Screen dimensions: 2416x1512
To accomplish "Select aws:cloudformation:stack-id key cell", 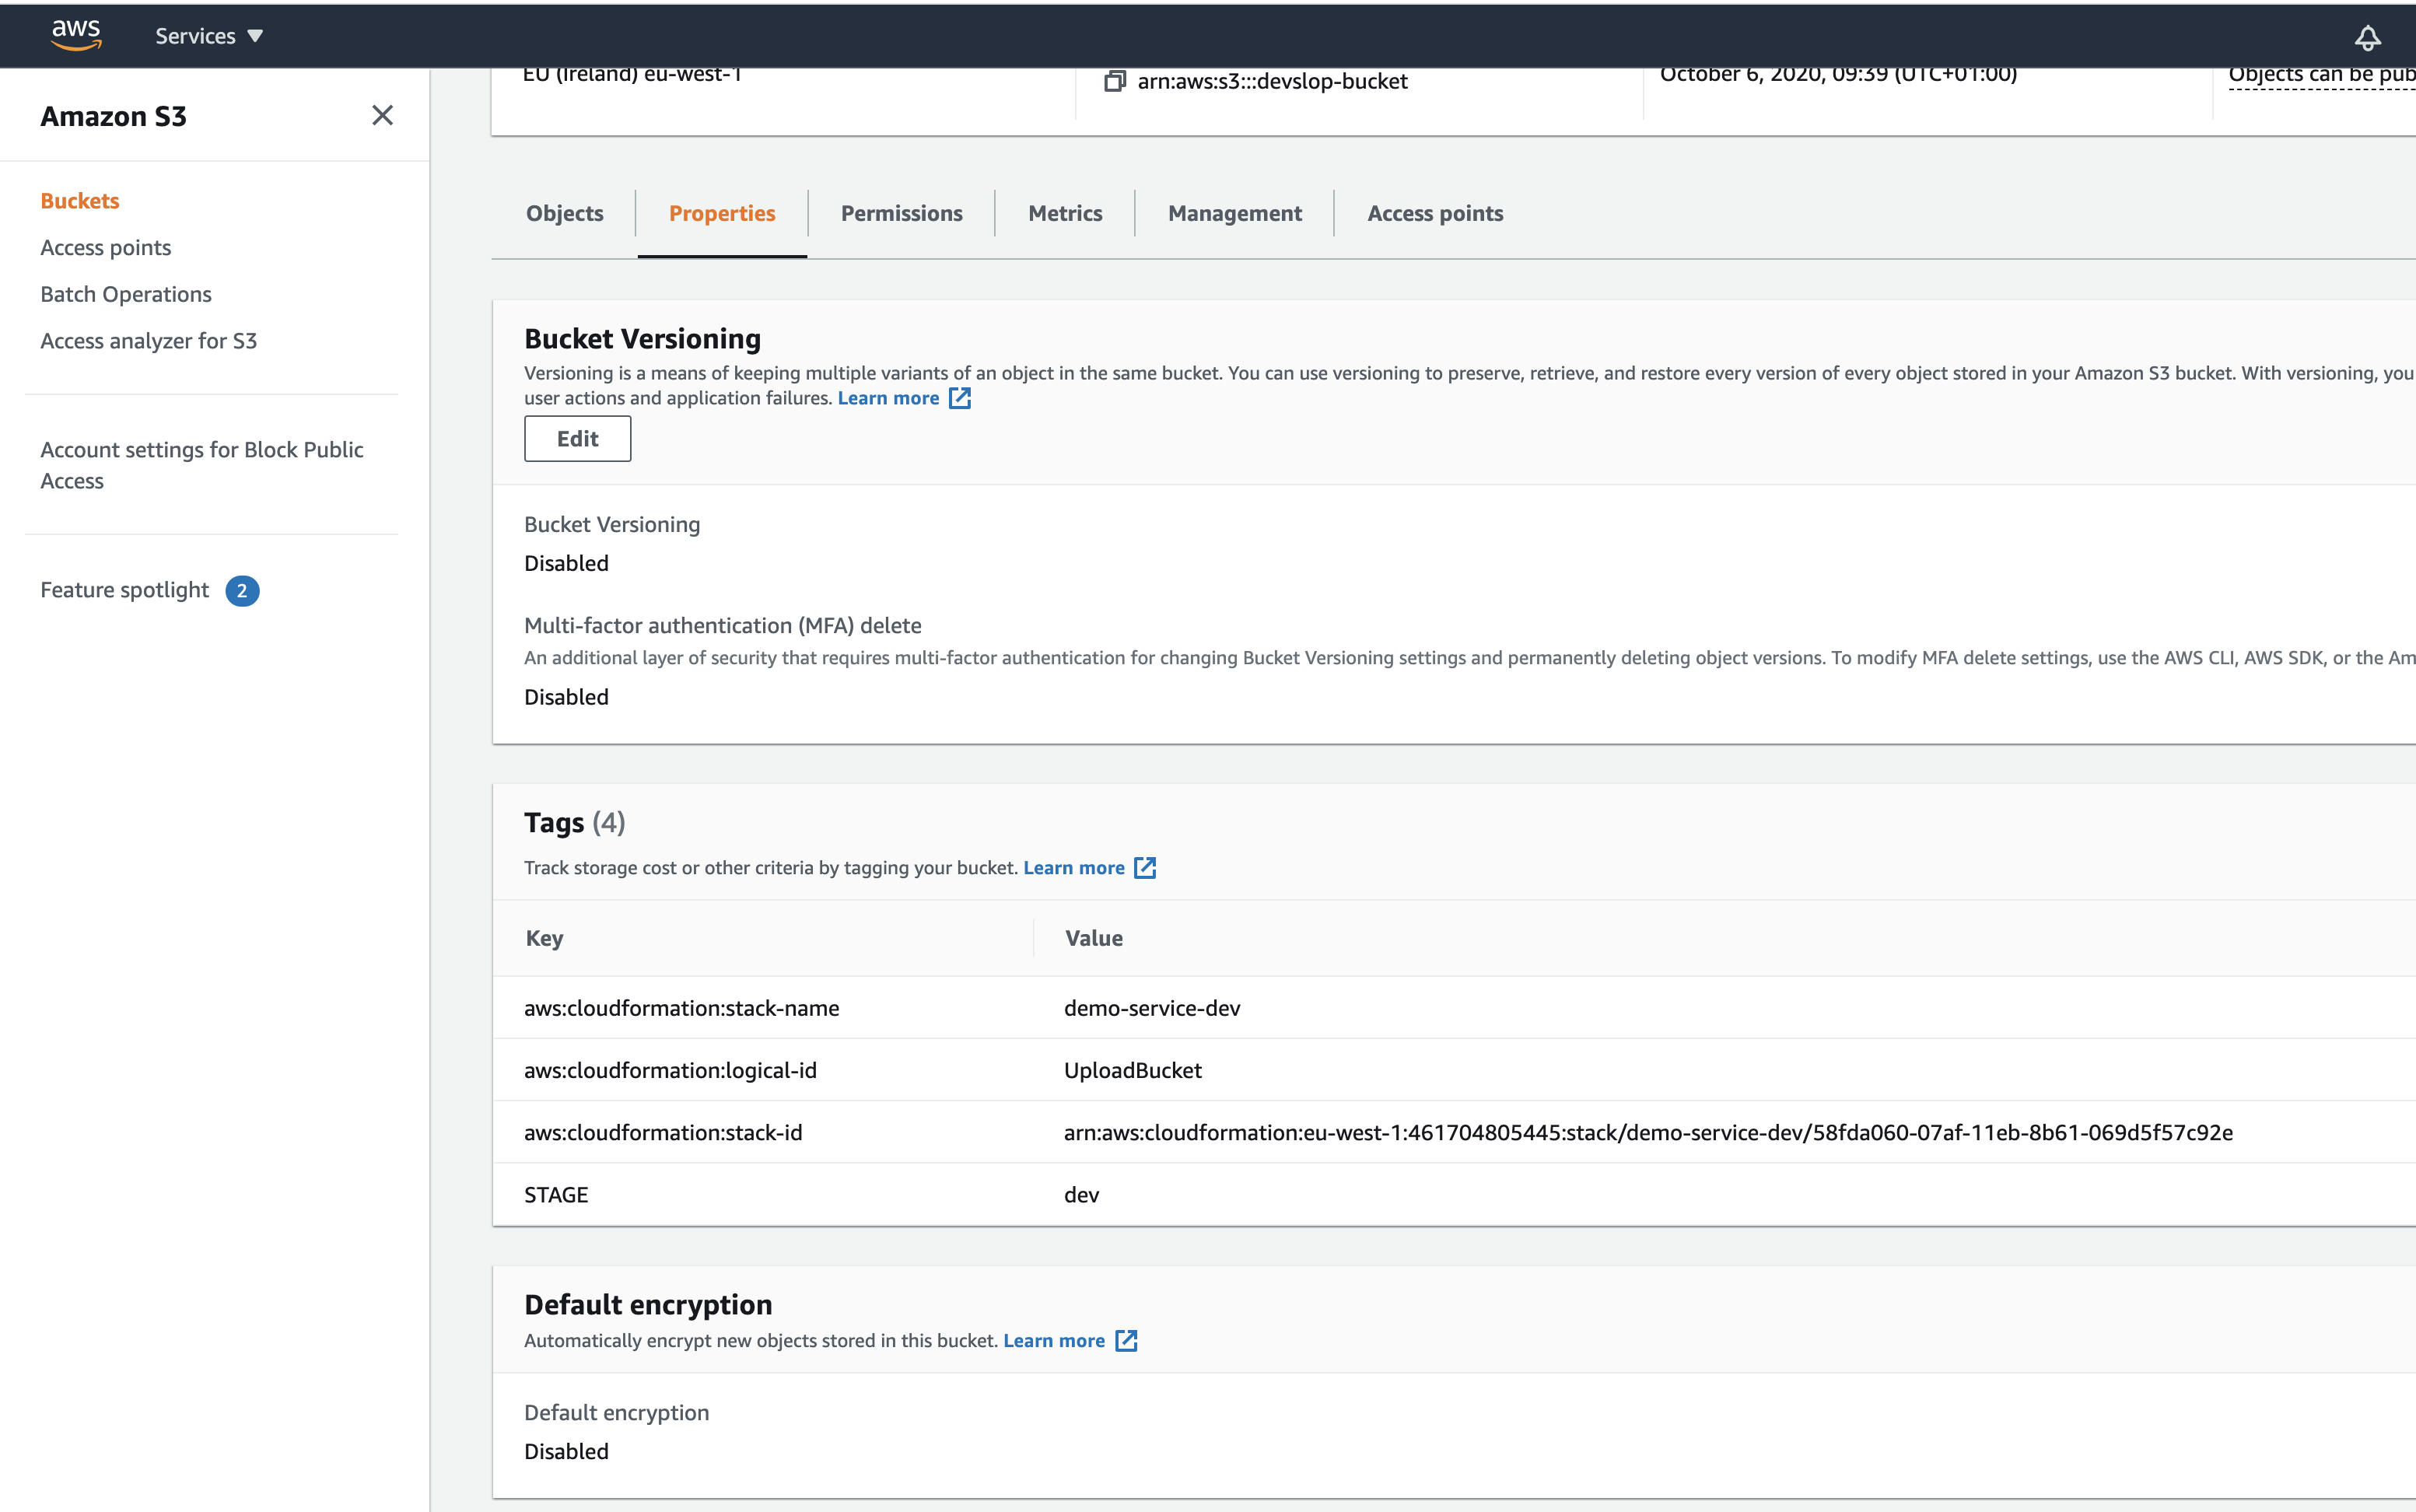I will coord(663,1132).
